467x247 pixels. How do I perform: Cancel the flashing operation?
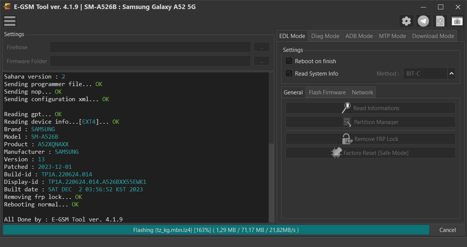[447, 230]
